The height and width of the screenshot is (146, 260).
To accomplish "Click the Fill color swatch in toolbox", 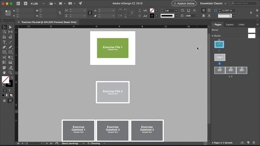I will coord(5,80).
